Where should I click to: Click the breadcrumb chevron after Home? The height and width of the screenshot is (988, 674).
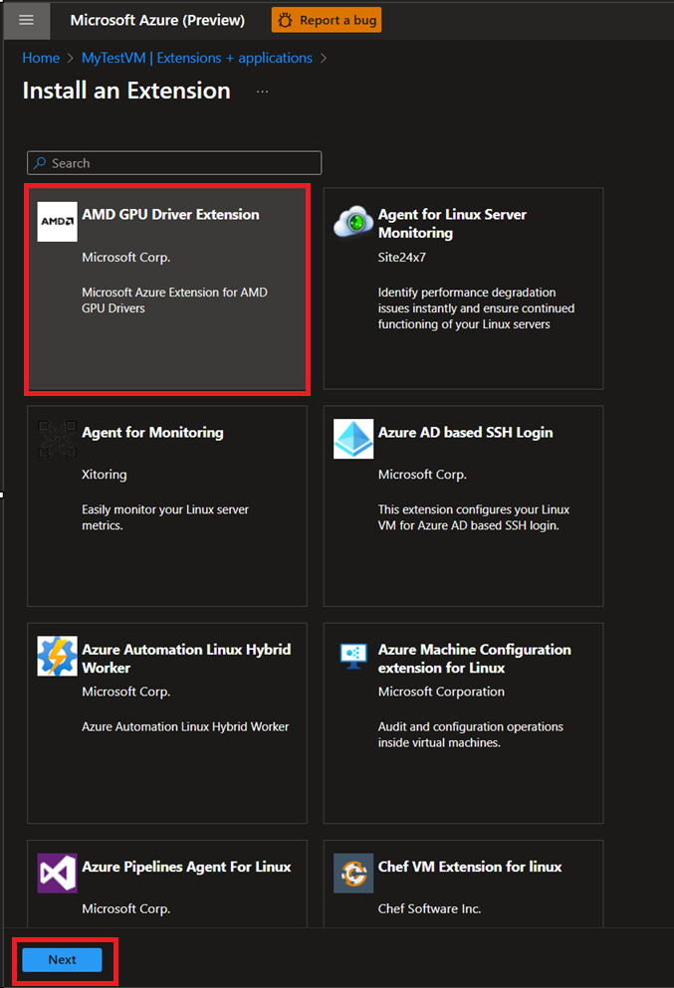tap(71, 58)
